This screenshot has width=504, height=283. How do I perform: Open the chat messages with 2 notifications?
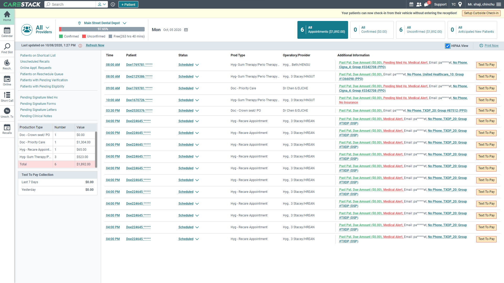pos(427,4)
